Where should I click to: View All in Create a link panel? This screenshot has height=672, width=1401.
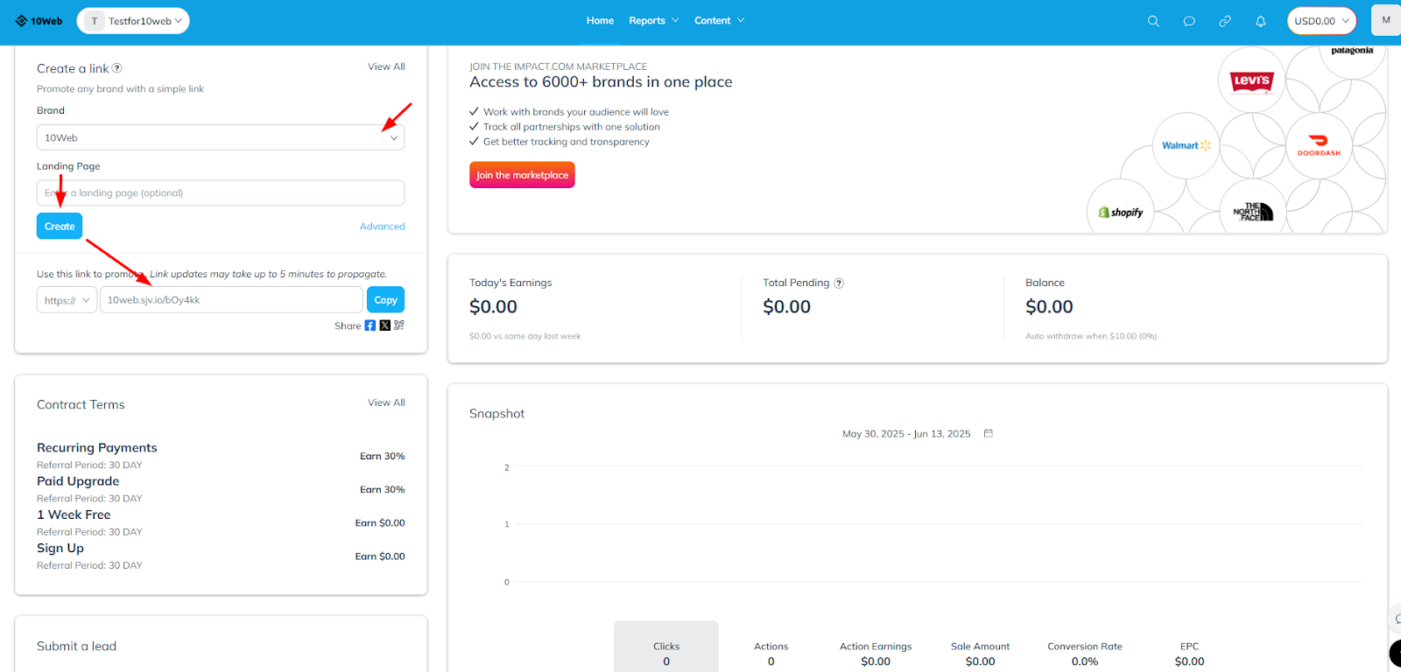(386, 66)
